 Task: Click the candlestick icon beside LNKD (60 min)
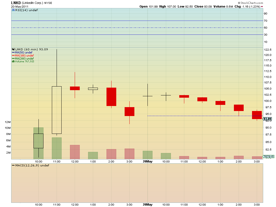coord(13,49)
